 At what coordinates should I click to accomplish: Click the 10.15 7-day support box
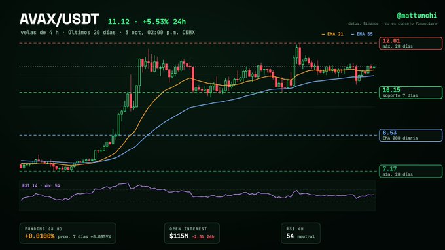410,93
